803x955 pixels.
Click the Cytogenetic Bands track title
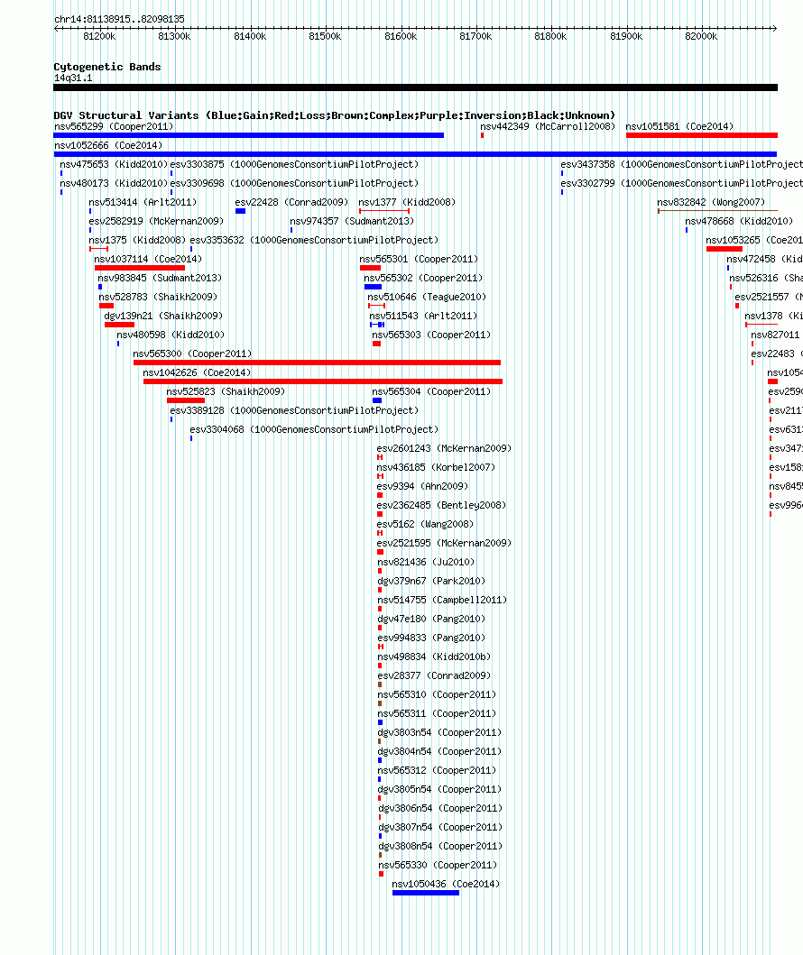(107, 67)
